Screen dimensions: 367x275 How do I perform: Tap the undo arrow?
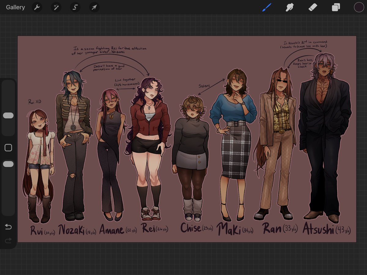8,227
